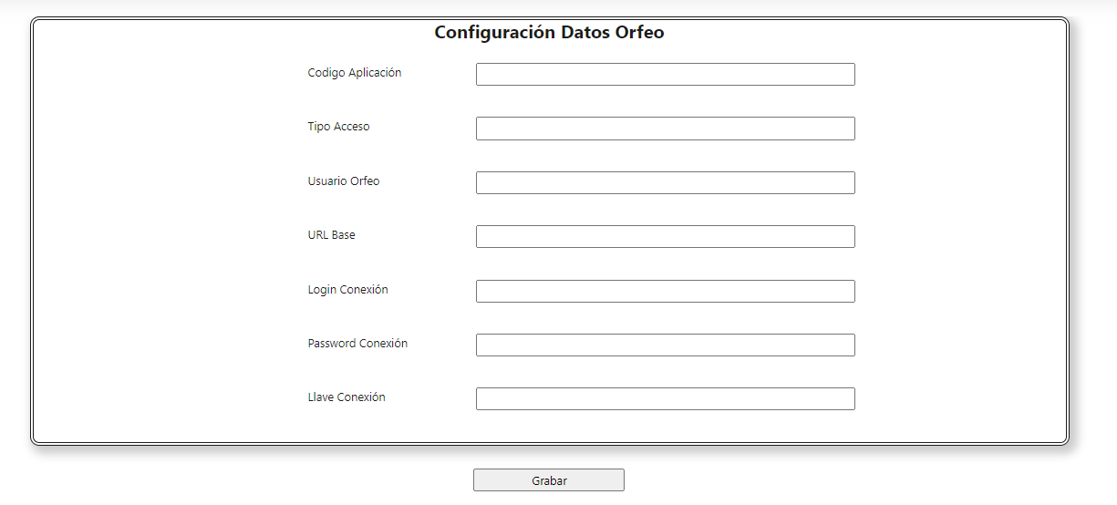Click the Codigo Aplicación text field
The image size is (1117, 505).
(665, 75)
